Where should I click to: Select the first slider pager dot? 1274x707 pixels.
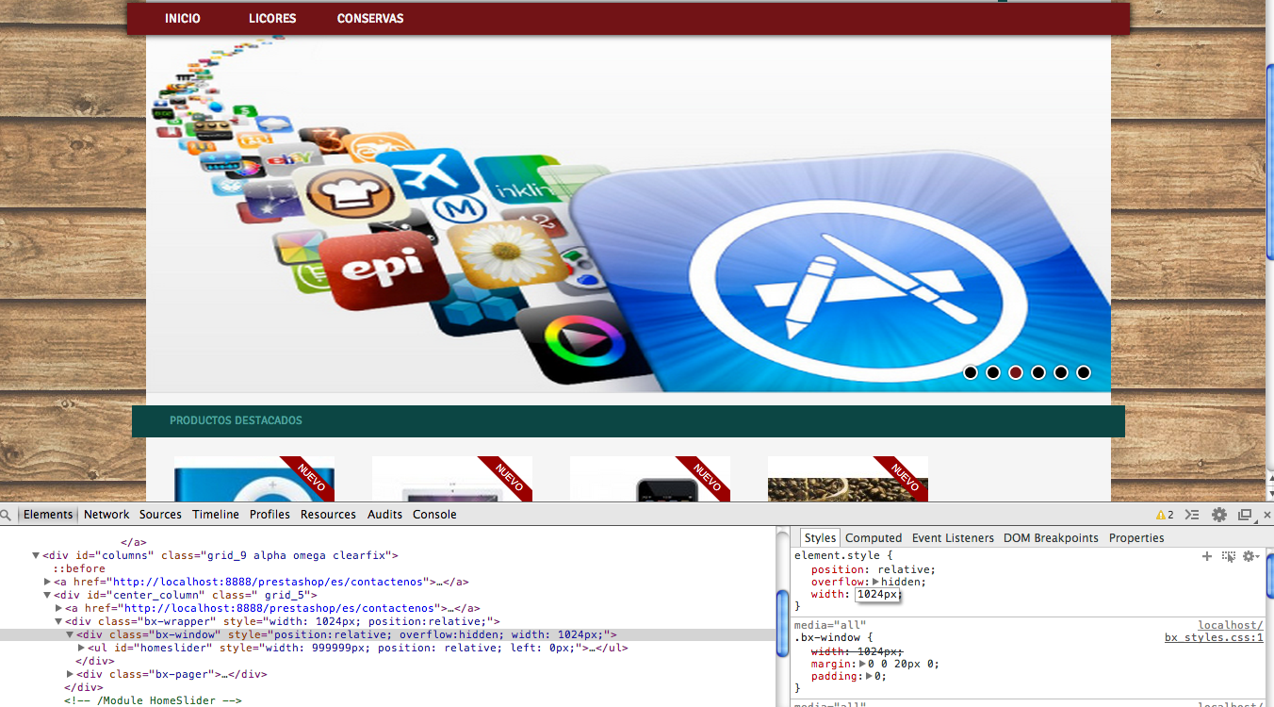[x=971, y=372]
